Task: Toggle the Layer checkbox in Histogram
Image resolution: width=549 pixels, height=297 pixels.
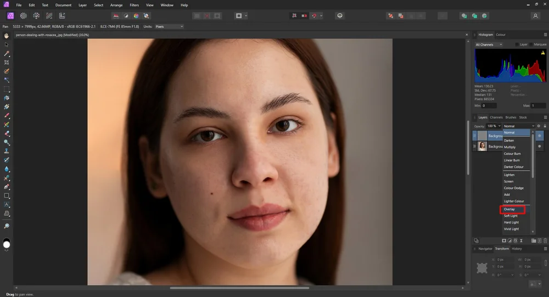Action: click(517, 44)
